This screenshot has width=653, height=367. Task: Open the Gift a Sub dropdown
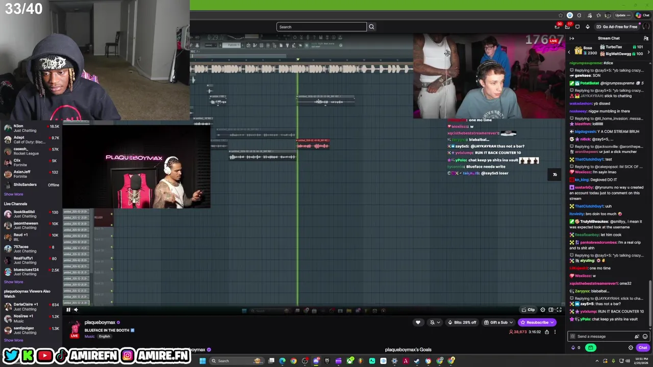498,322
